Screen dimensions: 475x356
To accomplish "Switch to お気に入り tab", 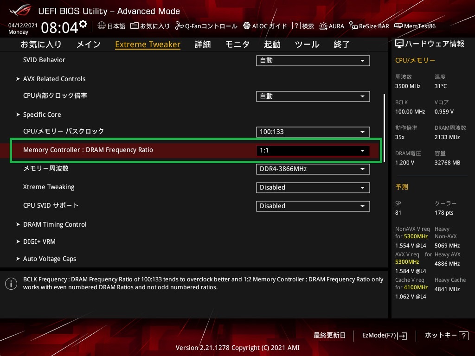I will tap(41, 44).
